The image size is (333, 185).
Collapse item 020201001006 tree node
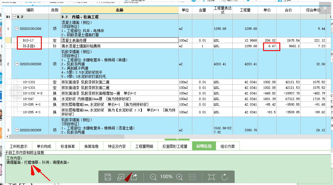coord(17,29)
